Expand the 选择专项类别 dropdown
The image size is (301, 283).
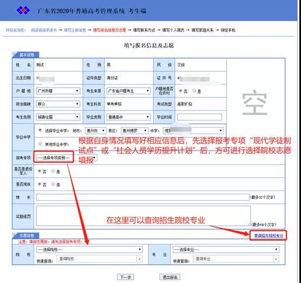click(67, 157)
